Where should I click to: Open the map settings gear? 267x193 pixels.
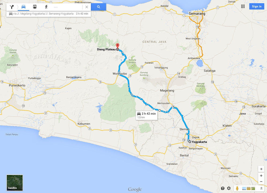229,188
